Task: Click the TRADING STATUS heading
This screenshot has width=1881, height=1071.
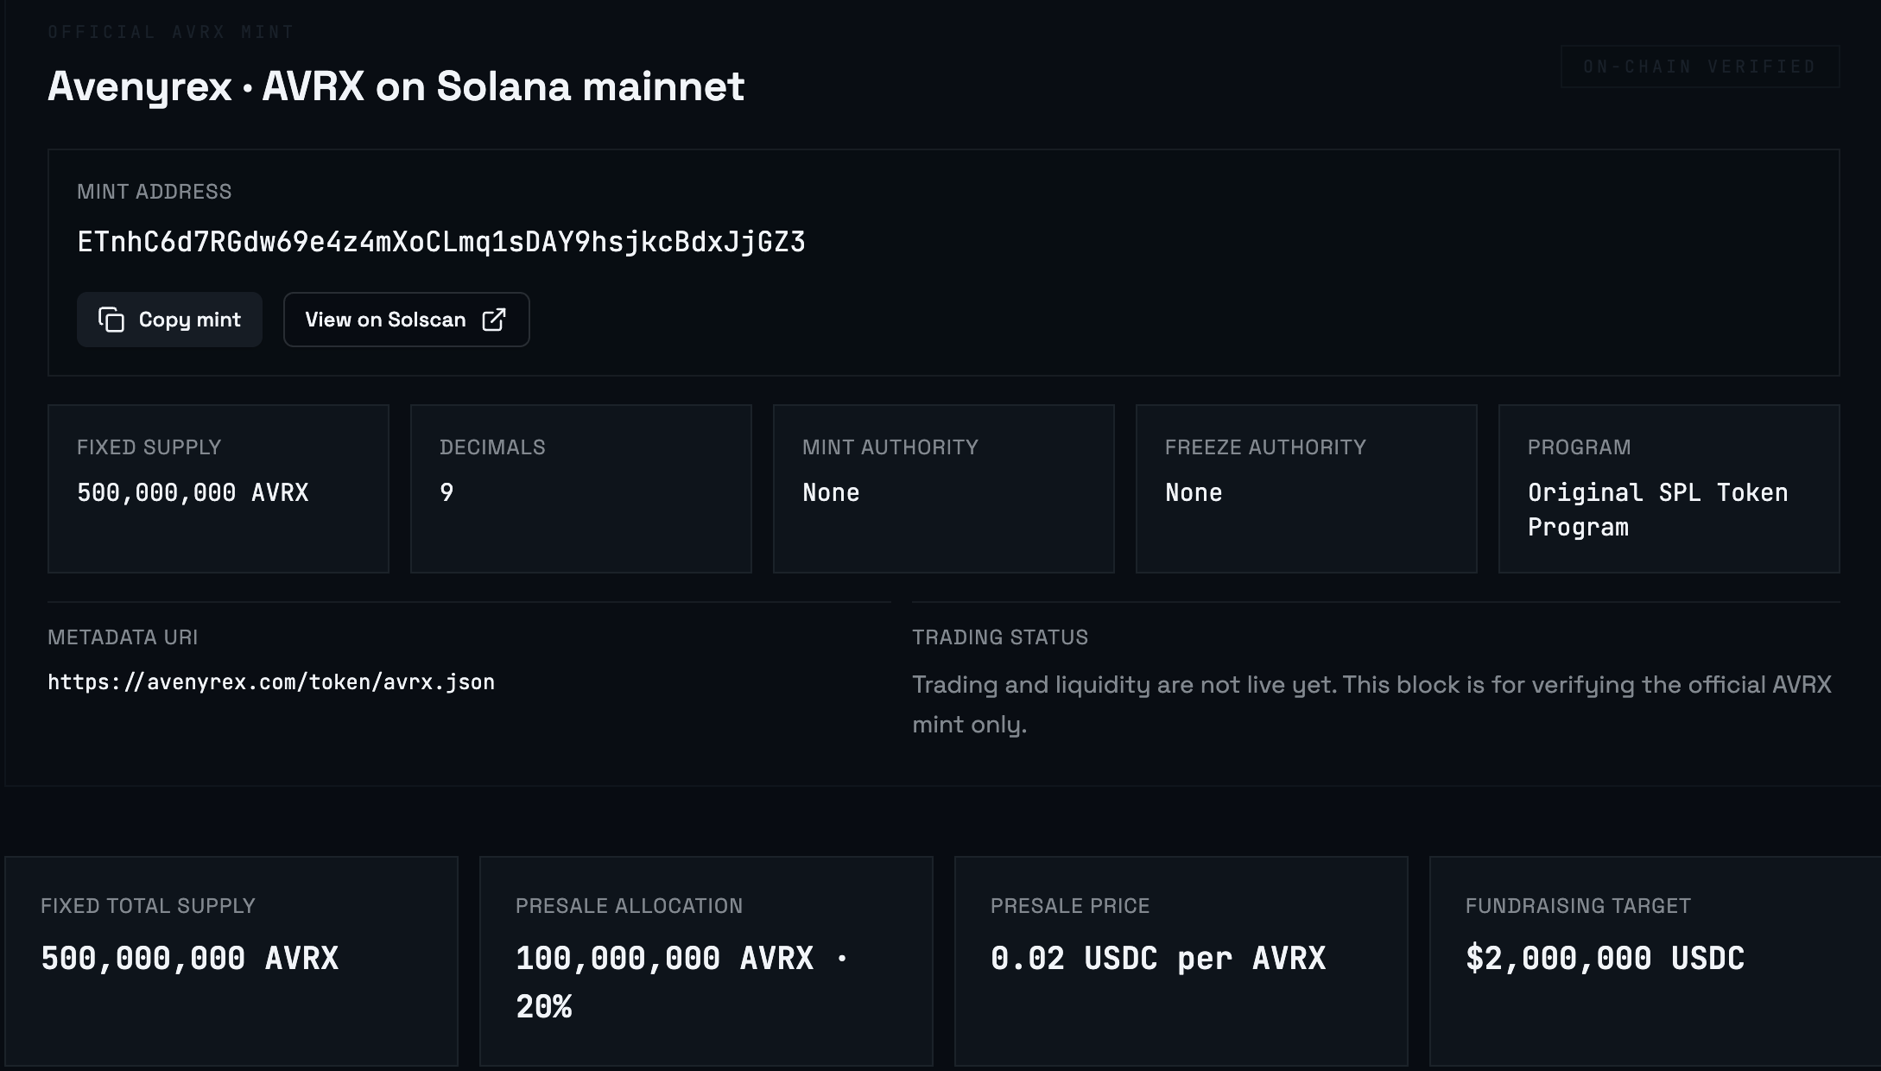Action: click(1000, 637)
